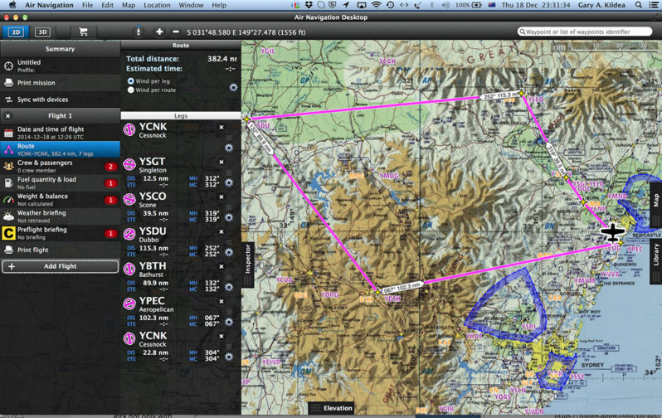Image resolution: width=662 pixels, height=418 pixels.
Task: Open Notification Center list icon
Action: [x=654, y=5]
